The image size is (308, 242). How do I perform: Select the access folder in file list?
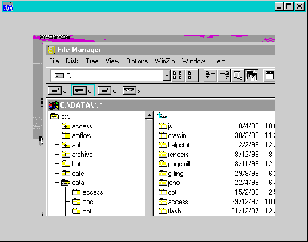[173, 201]
